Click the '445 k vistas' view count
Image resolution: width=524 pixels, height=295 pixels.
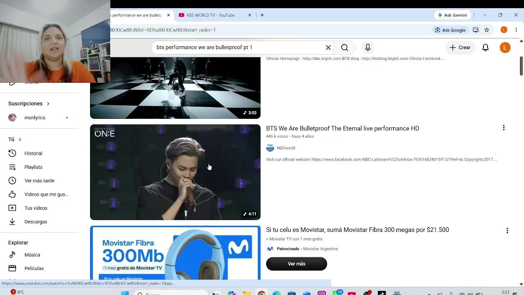[x=277, y=136]
